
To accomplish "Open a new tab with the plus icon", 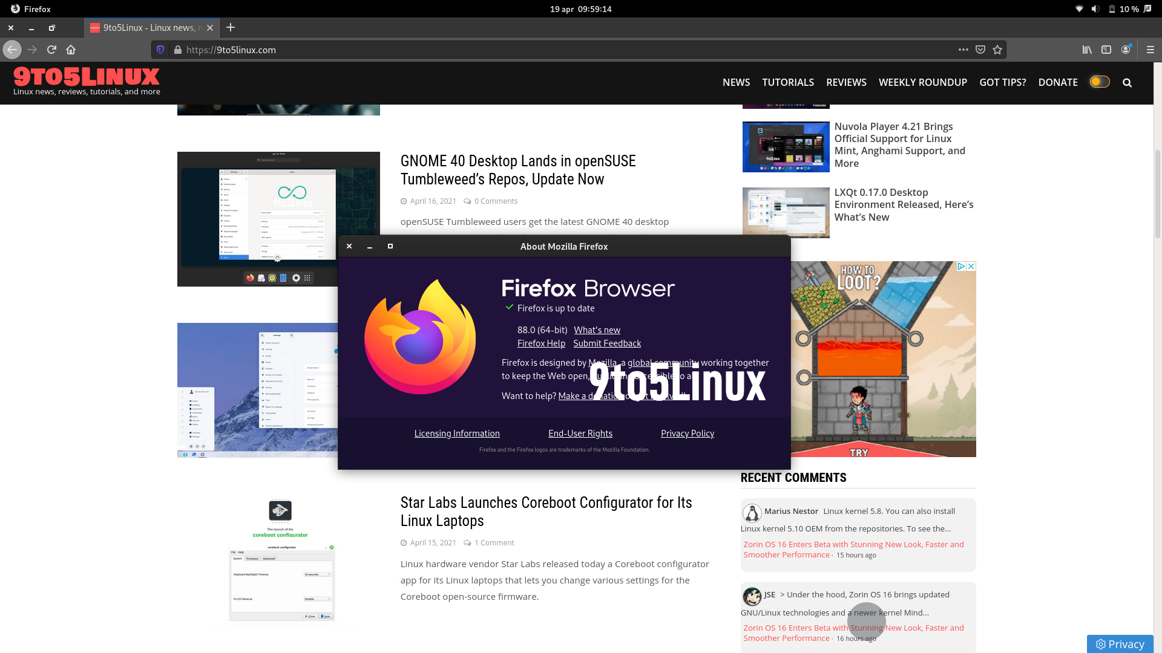I will pos(231,28).
